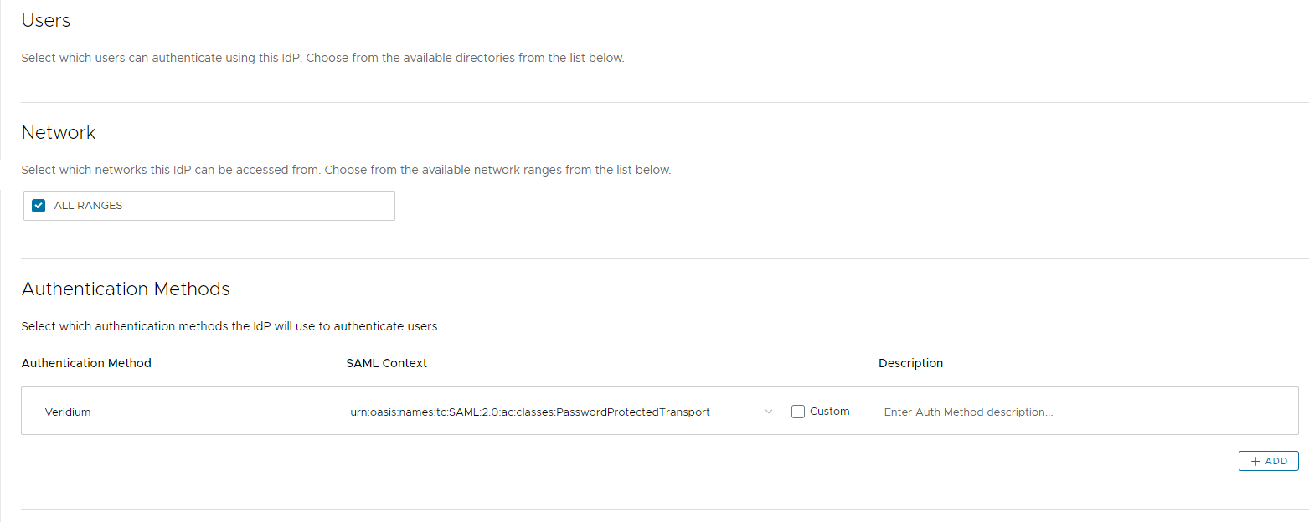Screen dimensions: 1314x522
Task: Click the ALL RANGES label text
Action: point(88,206)
